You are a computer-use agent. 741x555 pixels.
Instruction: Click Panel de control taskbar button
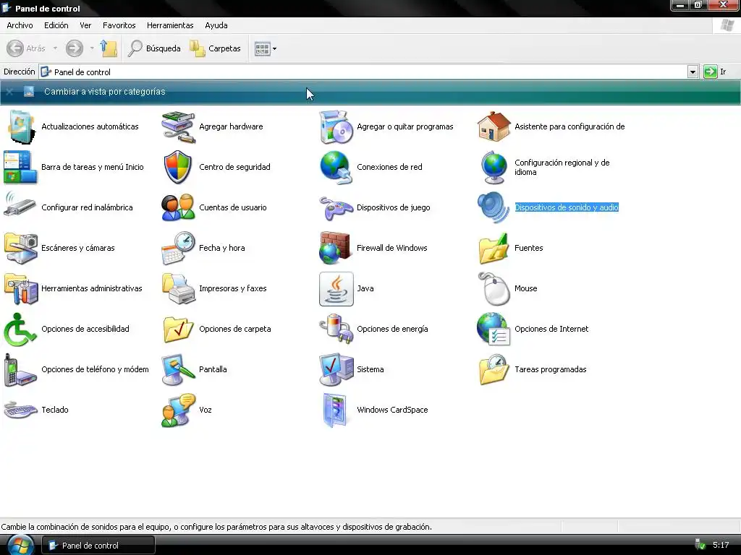click(x=98, y=545)
